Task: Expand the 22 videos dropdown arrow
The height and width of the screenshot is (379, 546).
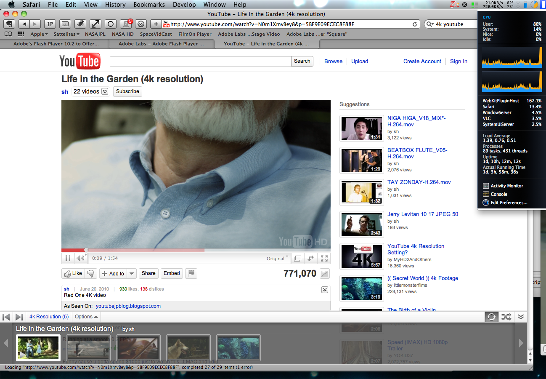Action: pos(105,91)
